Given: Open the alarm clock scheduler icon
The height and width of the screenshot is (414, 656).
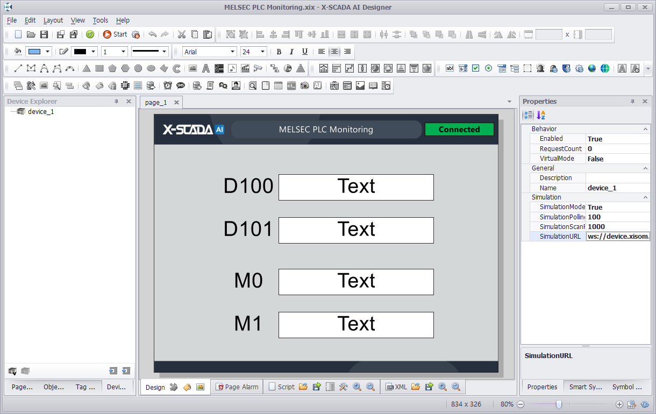Looking at the screenshot, I should coord(168,85).
